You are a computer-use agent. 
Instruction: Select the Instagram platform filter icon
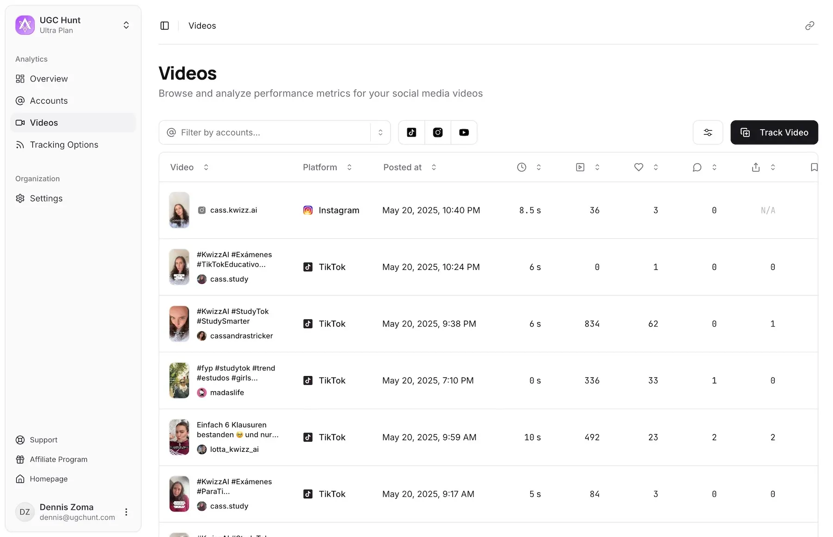point(437,132)
